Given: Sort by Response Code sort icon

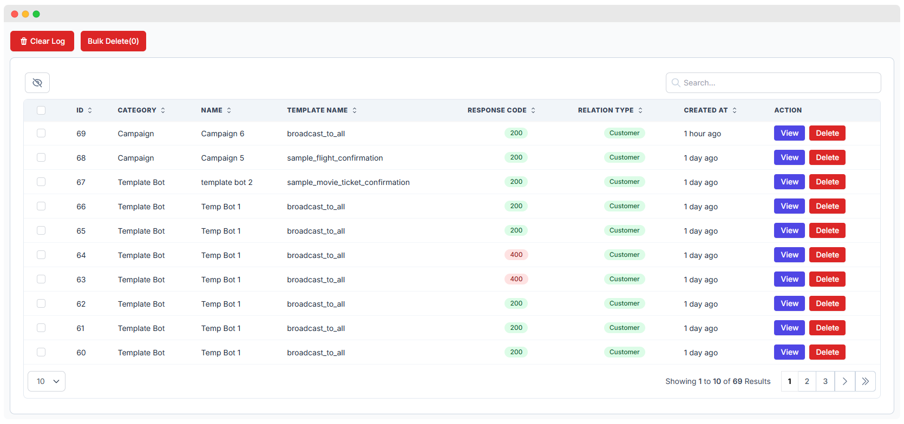Looking at the screenshot, I should pyautogui.click(x=533, y=110).
